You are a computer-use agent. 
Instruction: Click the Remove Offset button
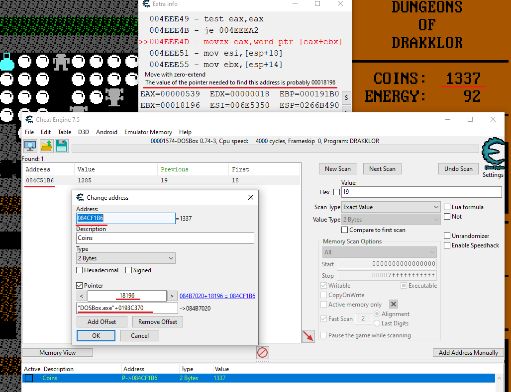(158, 322)
